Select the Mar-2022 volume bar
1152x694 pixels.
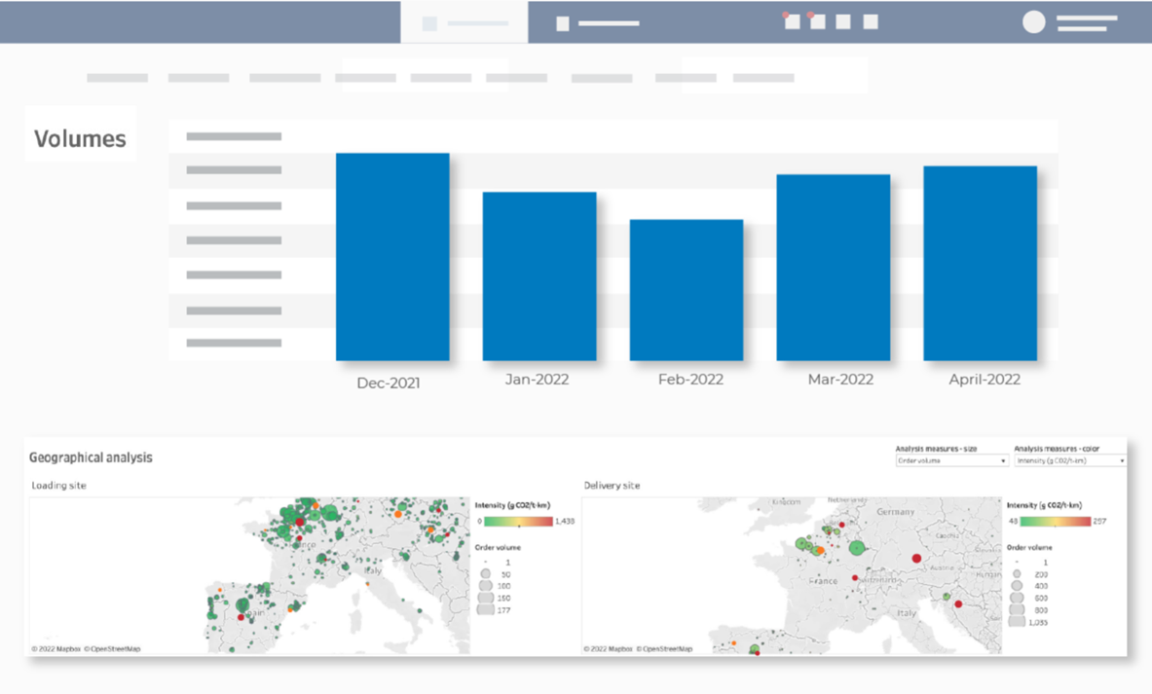click(834, 268)
